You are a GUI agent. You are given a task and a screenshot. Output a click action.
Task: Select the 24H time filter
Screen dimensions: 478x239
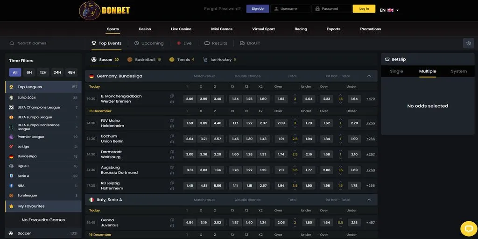(x=57, y=72)
